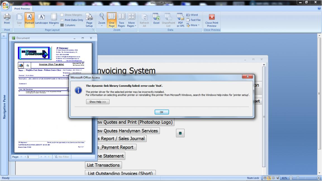Viewport: 322px width, 181px height.
Task: Open the Size dropdown
Action: pyautogui.click(x=19, y=20)
